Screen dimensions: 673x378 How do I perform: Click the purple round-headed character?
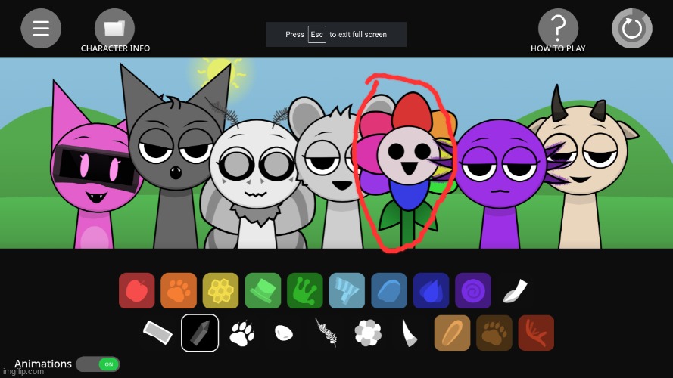(x=500, y=172)
